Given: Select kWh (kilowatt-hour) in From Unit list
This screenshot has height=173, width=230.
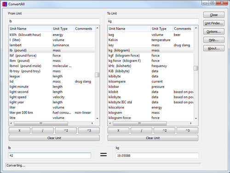Looking at the screenshot, I should pyautogui.click(x=52, y=35).
